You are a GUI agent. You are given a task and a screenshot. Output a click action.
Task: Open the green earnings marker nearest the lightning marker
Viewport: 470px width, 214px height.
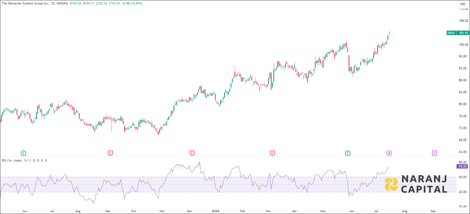(x=348, y=153)
